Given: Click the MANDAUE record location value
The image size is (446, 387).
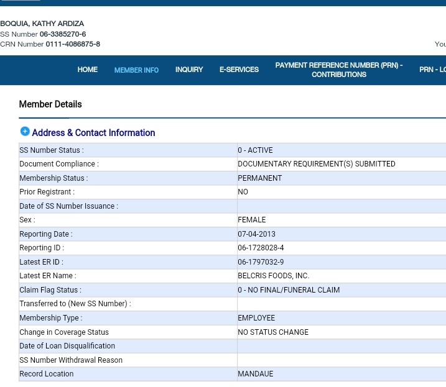Looking at the screenshot, I should [255, 374].
